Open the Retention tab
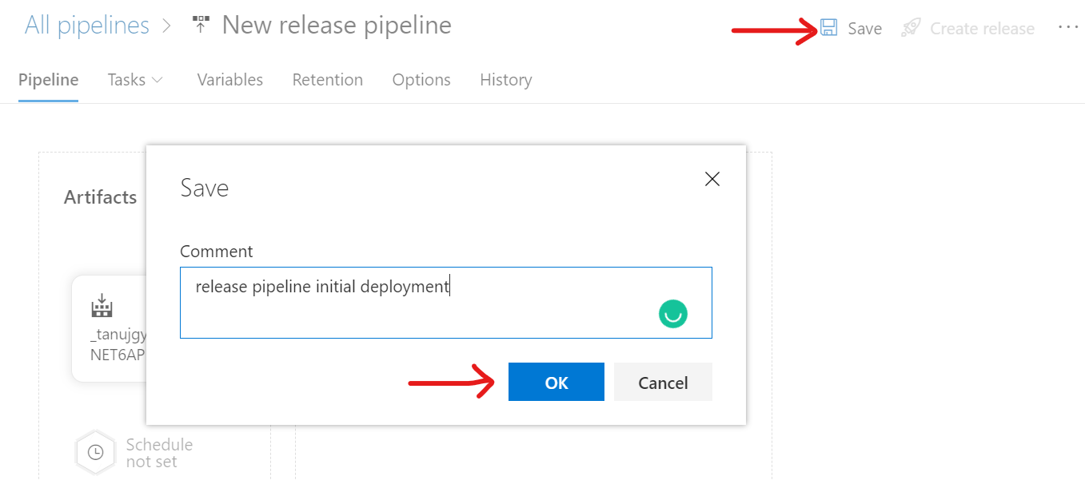Viewport: 1085px width, 480px height. pyautogui.click(x=327, y=79)
